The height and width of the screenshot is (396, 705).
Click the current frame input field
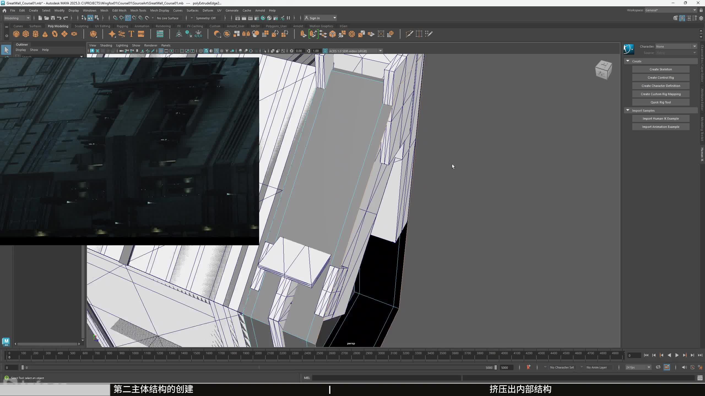(634, 355)
